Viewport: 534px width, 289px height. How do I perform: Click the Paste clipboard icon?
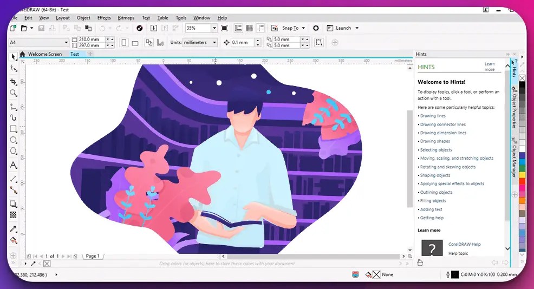(x=88, y=28)
